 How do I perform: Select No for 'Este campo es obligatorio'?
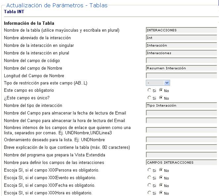tap(161, 90)
